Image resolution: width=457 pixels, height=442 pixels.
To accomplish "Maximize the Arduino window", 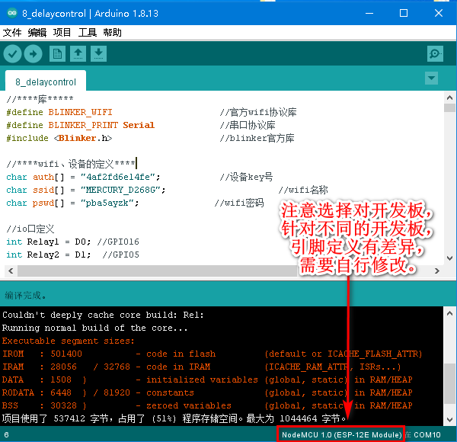I will (404, 13).
